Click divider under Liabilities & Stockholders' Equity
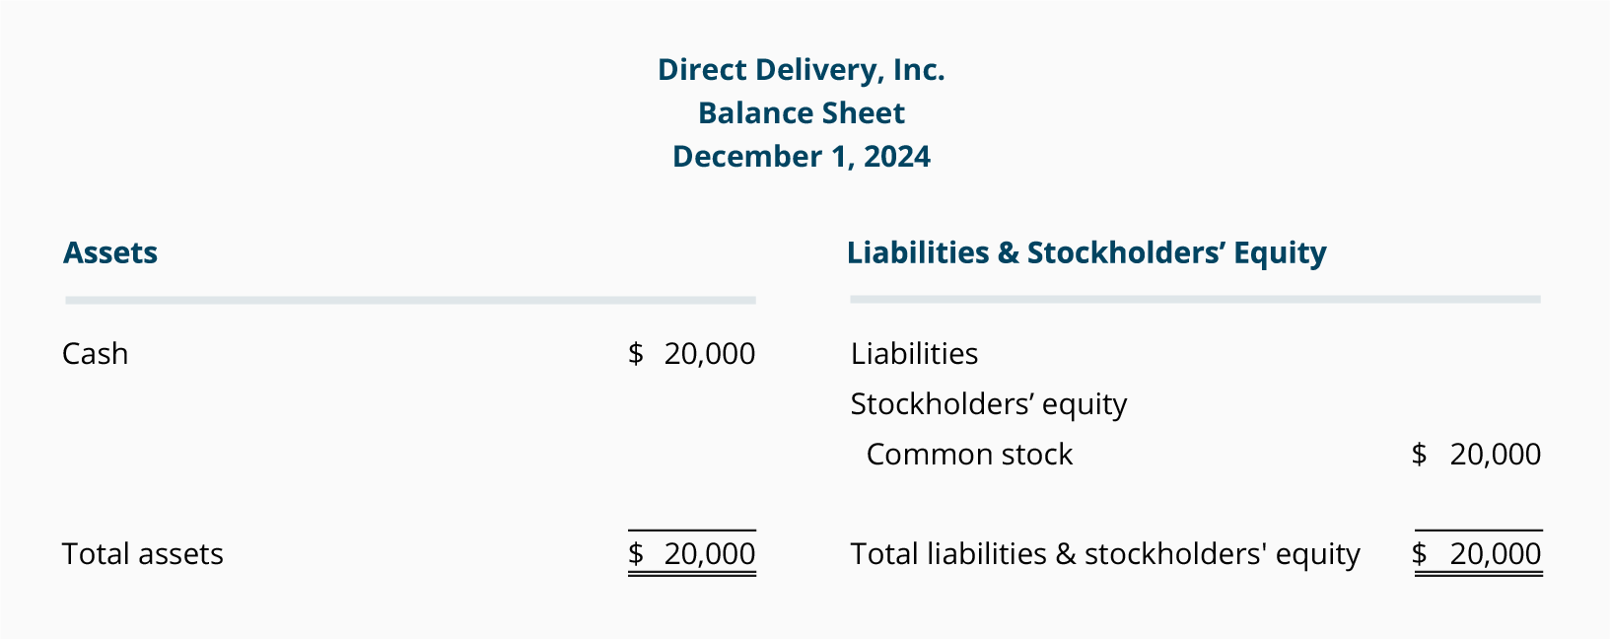The width and height of the screenshot is (1610, 639). point(1195,299)
